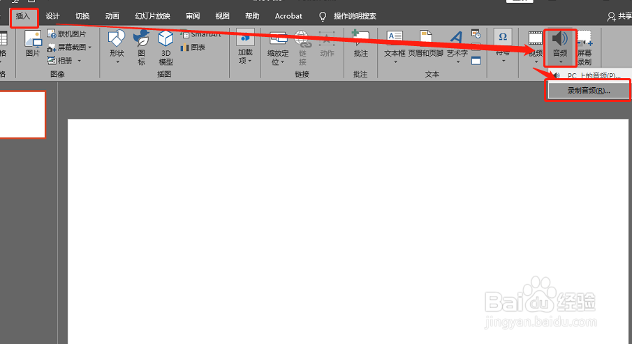Insert a SmartArt graphic
The image size is (632, 344).
tap(201, 35)
